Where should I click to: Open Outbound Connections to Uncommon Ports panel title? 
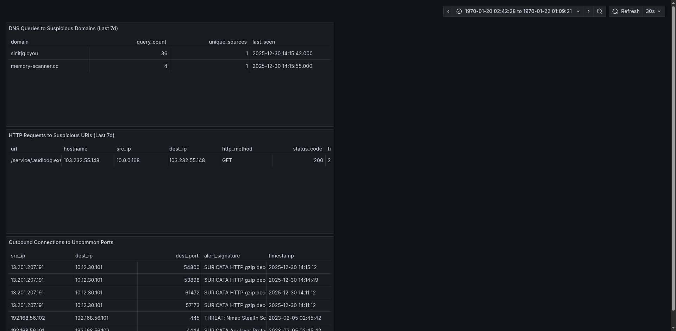point(61,242)
